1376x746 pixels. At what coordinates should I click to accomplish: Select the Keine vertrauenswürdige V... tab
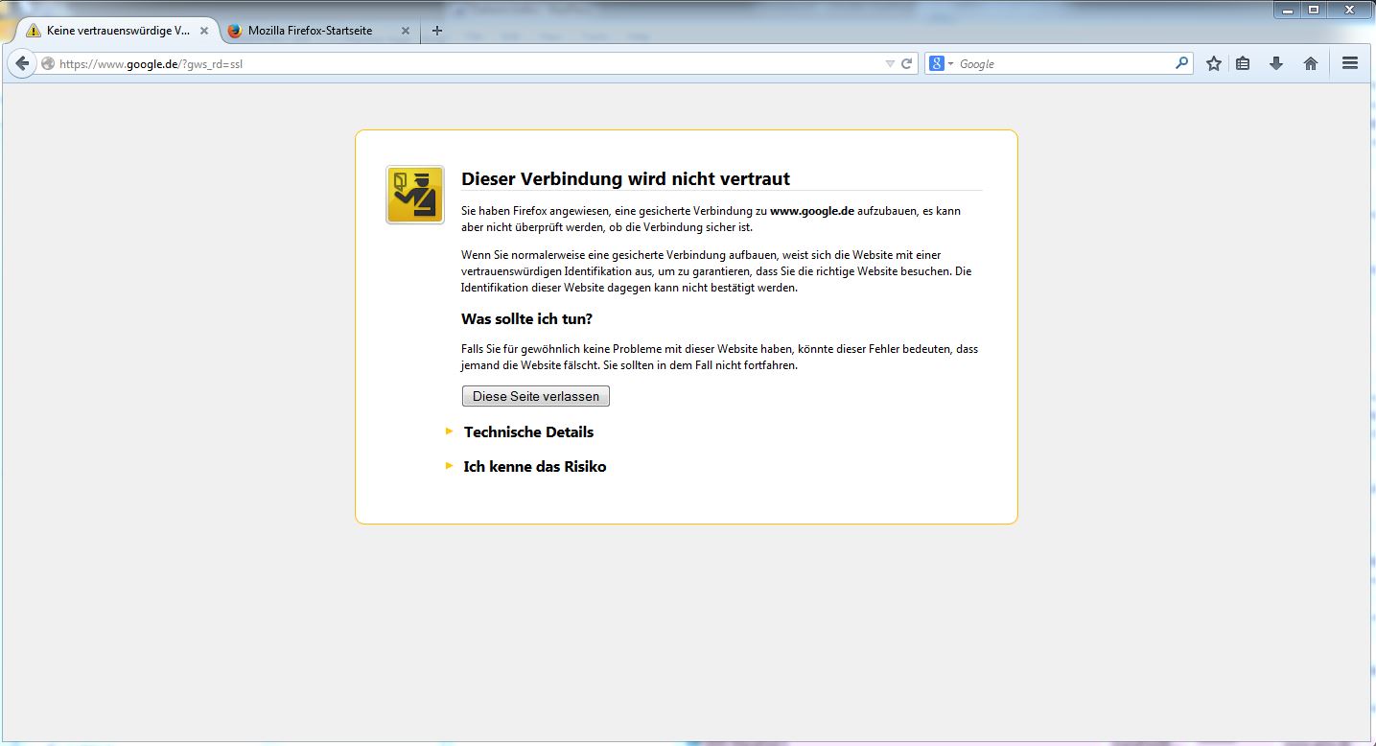pyautogui.click(x=119, y=31)
